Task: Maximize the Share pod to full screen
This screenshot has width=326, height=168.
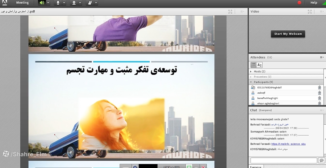Action: pos(230,12)
